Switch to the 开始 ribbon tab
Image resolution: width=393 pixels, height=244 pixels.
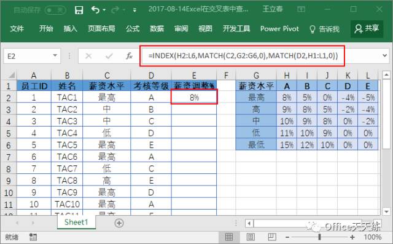(46, 29)
